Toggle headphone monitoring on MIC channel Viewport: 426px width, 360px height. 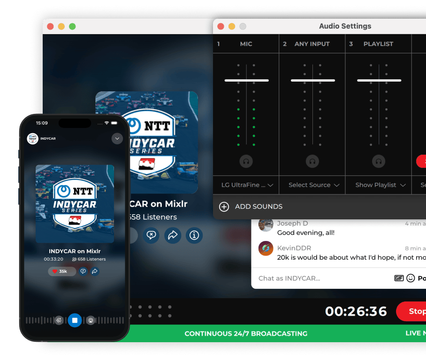246,162
